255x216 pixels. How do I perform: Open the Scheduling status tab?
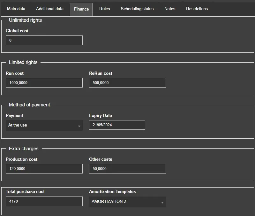tap(137, 9)
